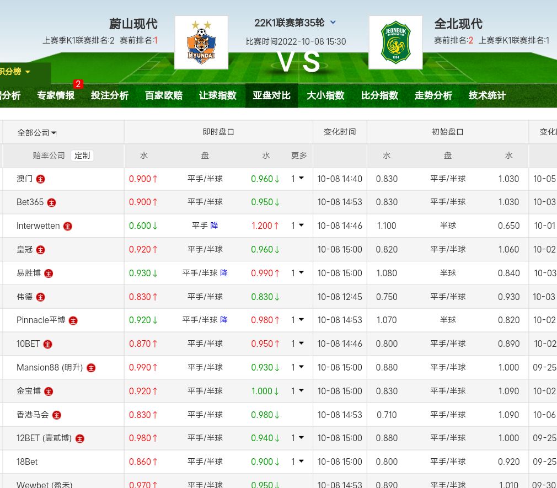Click the red 主 icon beside 澳门
The height and width of the screenshot is (488, 557).
(41, 179)
